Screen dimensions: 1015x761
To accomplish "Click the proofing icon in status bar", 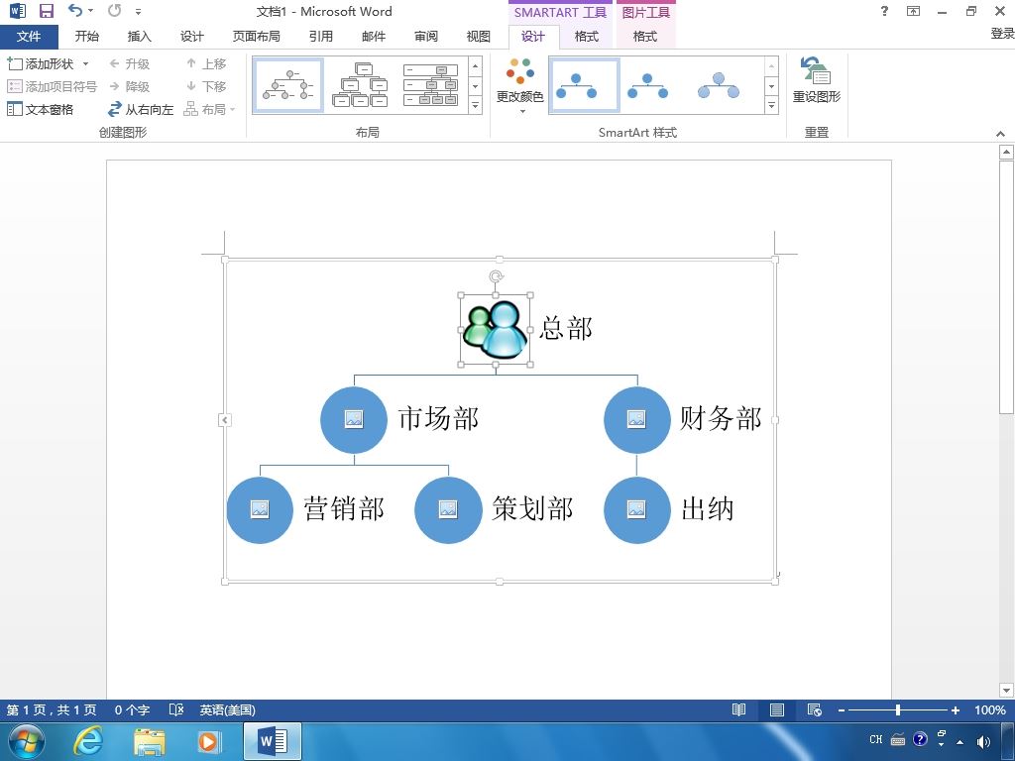I will point(176,709).
